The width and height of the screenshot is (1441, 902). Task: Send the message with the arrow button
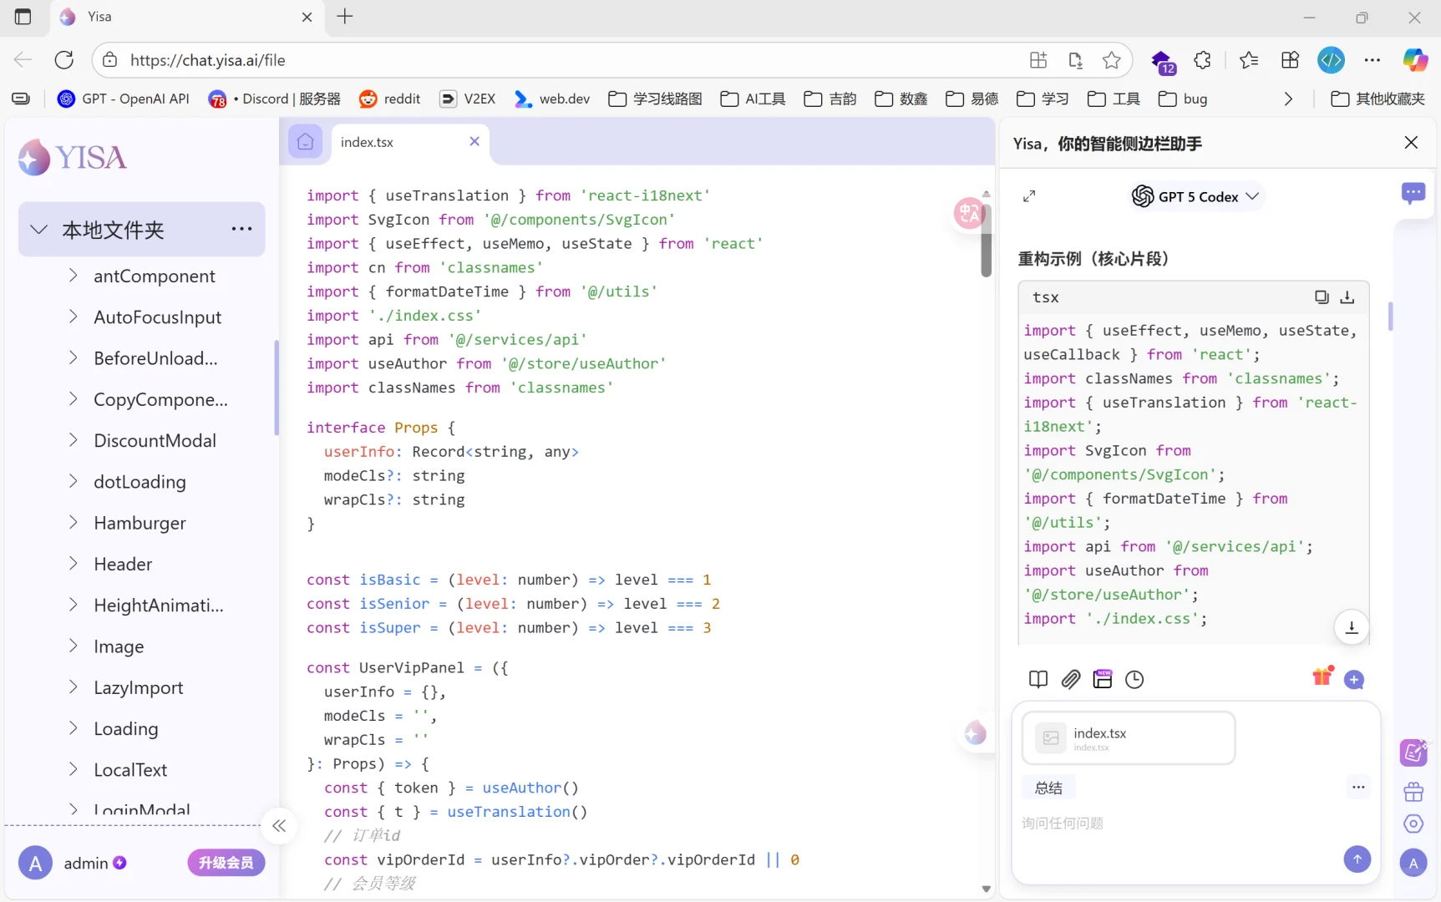tap(1357, 859)
